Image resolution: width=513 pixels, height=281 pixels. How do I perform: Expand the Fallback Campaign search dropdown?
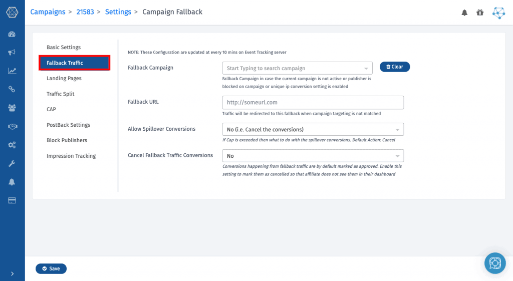pyautogui.click(x=297, y=68)
